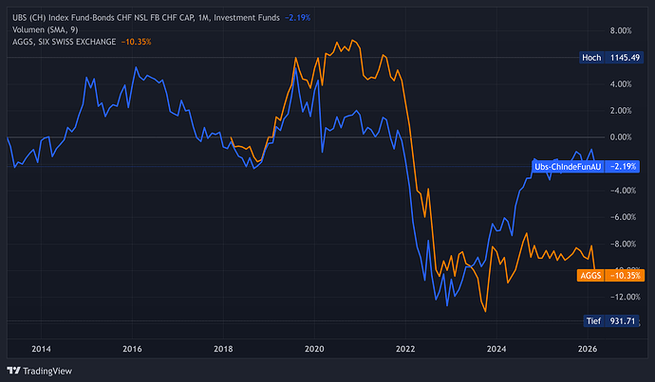The image size is (655, 382).
Task: Click the Volumen (SMA, 9) indicator label
Action: point(46,29)
